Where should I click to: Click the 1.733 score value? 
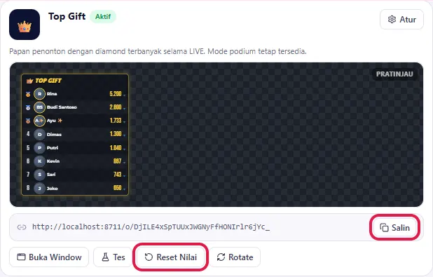click(x=116, y=120)
